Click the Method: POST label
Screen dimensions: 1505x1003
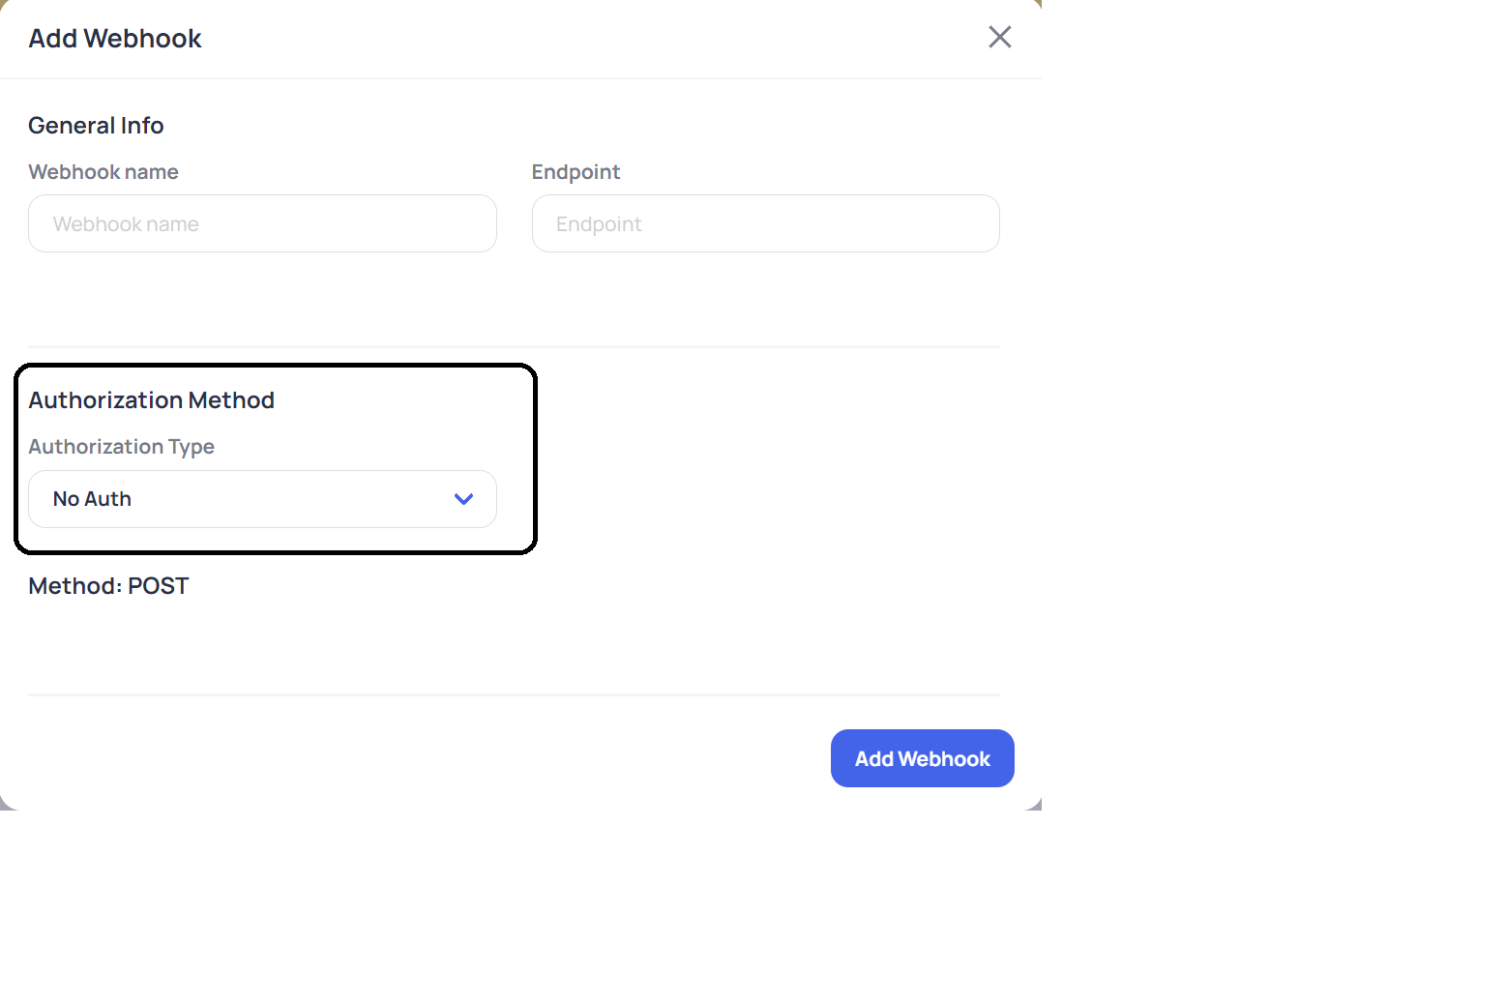pyautogui.click(x=108, y=585)
